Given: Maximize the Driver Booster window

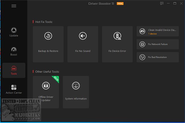Looking at the screenshot, I should tap(175, 3).
